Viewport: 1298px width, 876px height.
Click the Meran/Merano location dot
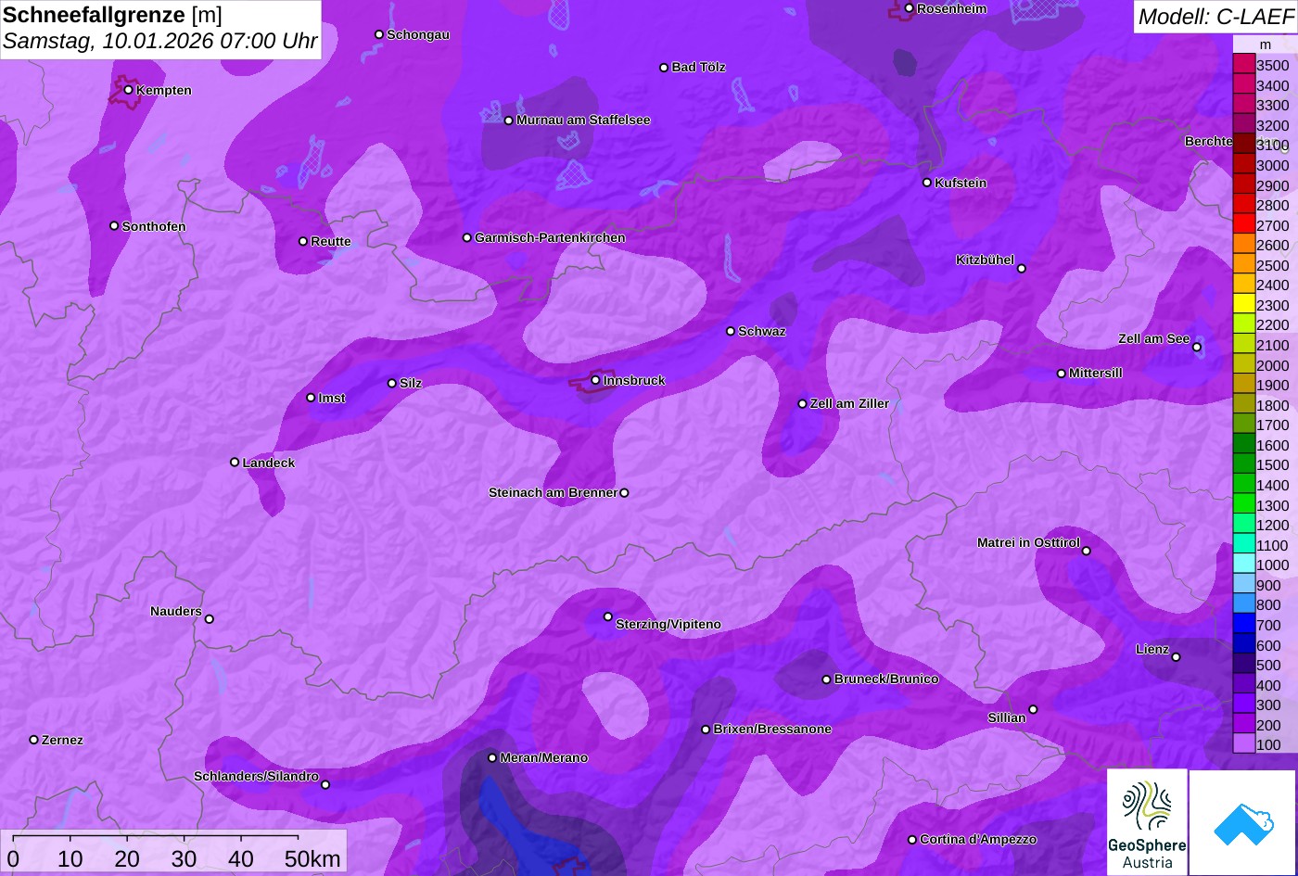(492, 757)
